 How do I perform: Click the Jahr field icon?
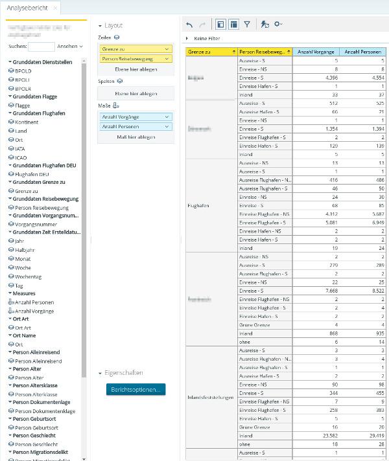tap(11, 241)
